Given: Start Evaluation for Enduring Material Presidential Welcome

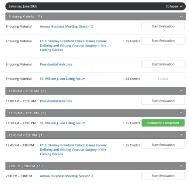Looking at the screenshot, I should [163, 64].
